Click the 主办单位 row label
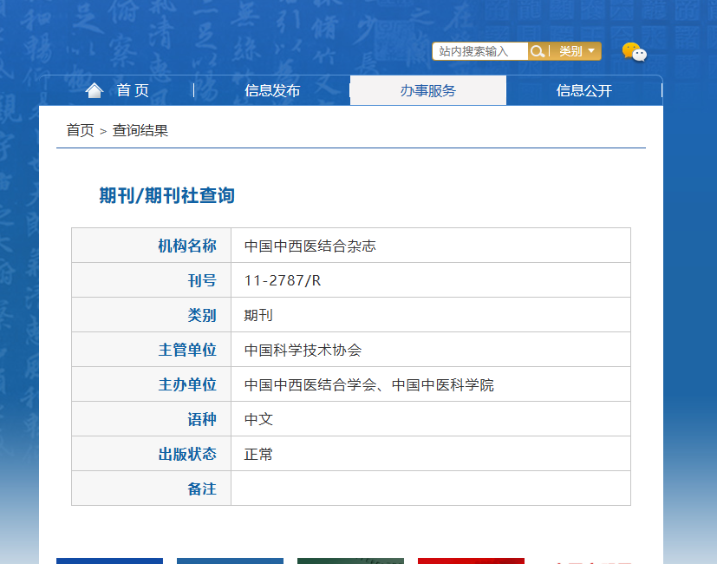Screen dimensions: 717x564 pos(187,385)
